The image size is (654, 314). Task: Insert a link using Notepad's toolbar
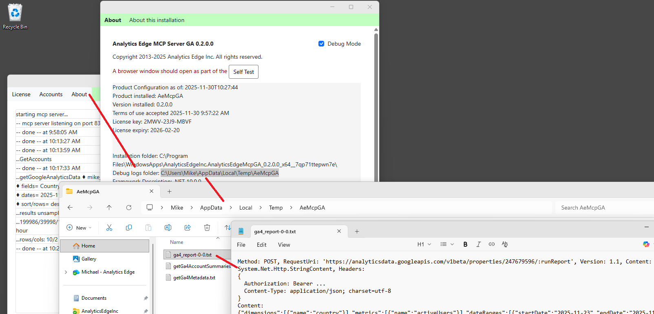pyautogui.click(x=492, y=244)
